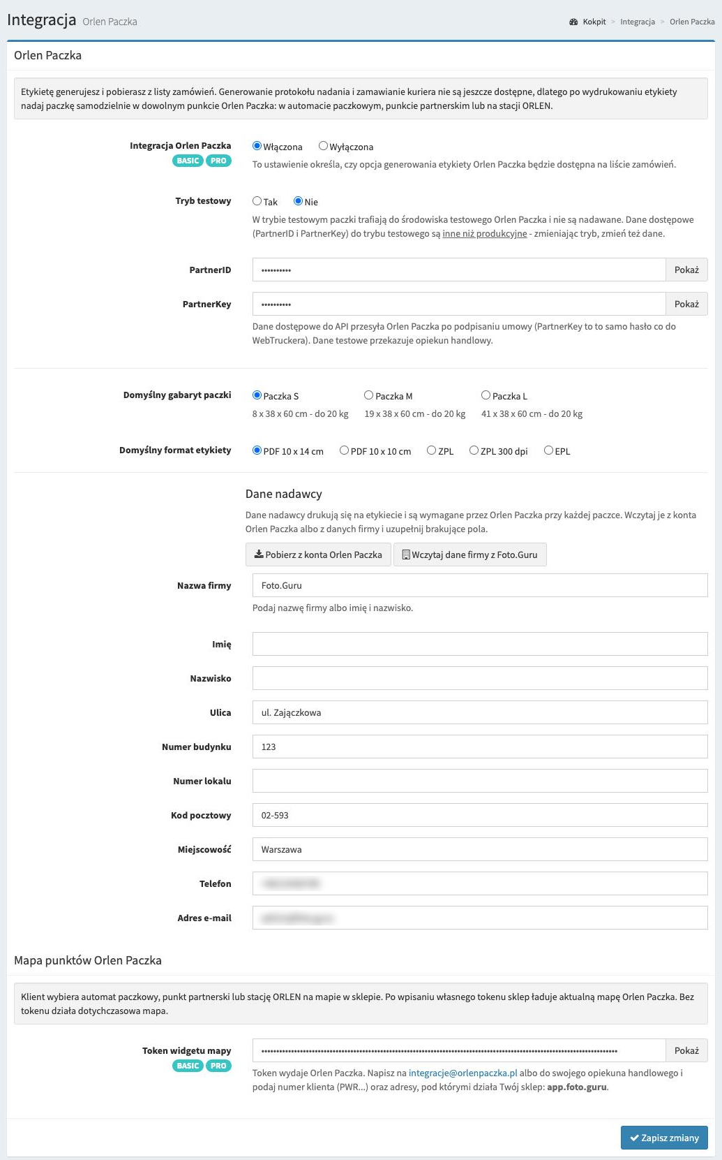This screenshot has width=722, height=1160.
Task: Select Wyłączona to disable the integration
Action: point(323,146)
